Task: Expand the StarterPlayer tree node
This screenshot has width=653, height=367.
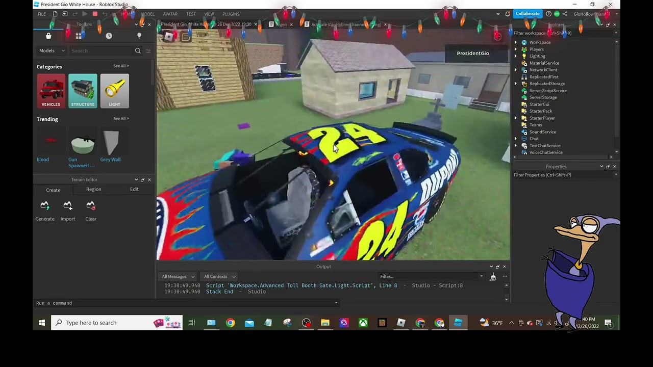Action: (x=516, y=118)
